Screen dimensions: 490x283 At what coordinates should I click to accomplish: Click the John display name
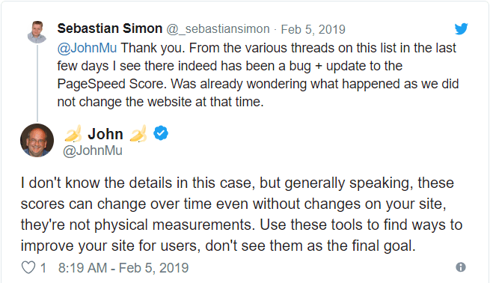coord(105,134)
